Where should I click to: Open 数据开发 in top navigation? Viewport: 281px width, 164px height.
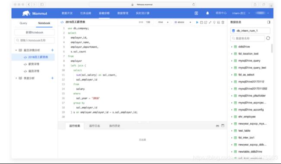[67, 13]
